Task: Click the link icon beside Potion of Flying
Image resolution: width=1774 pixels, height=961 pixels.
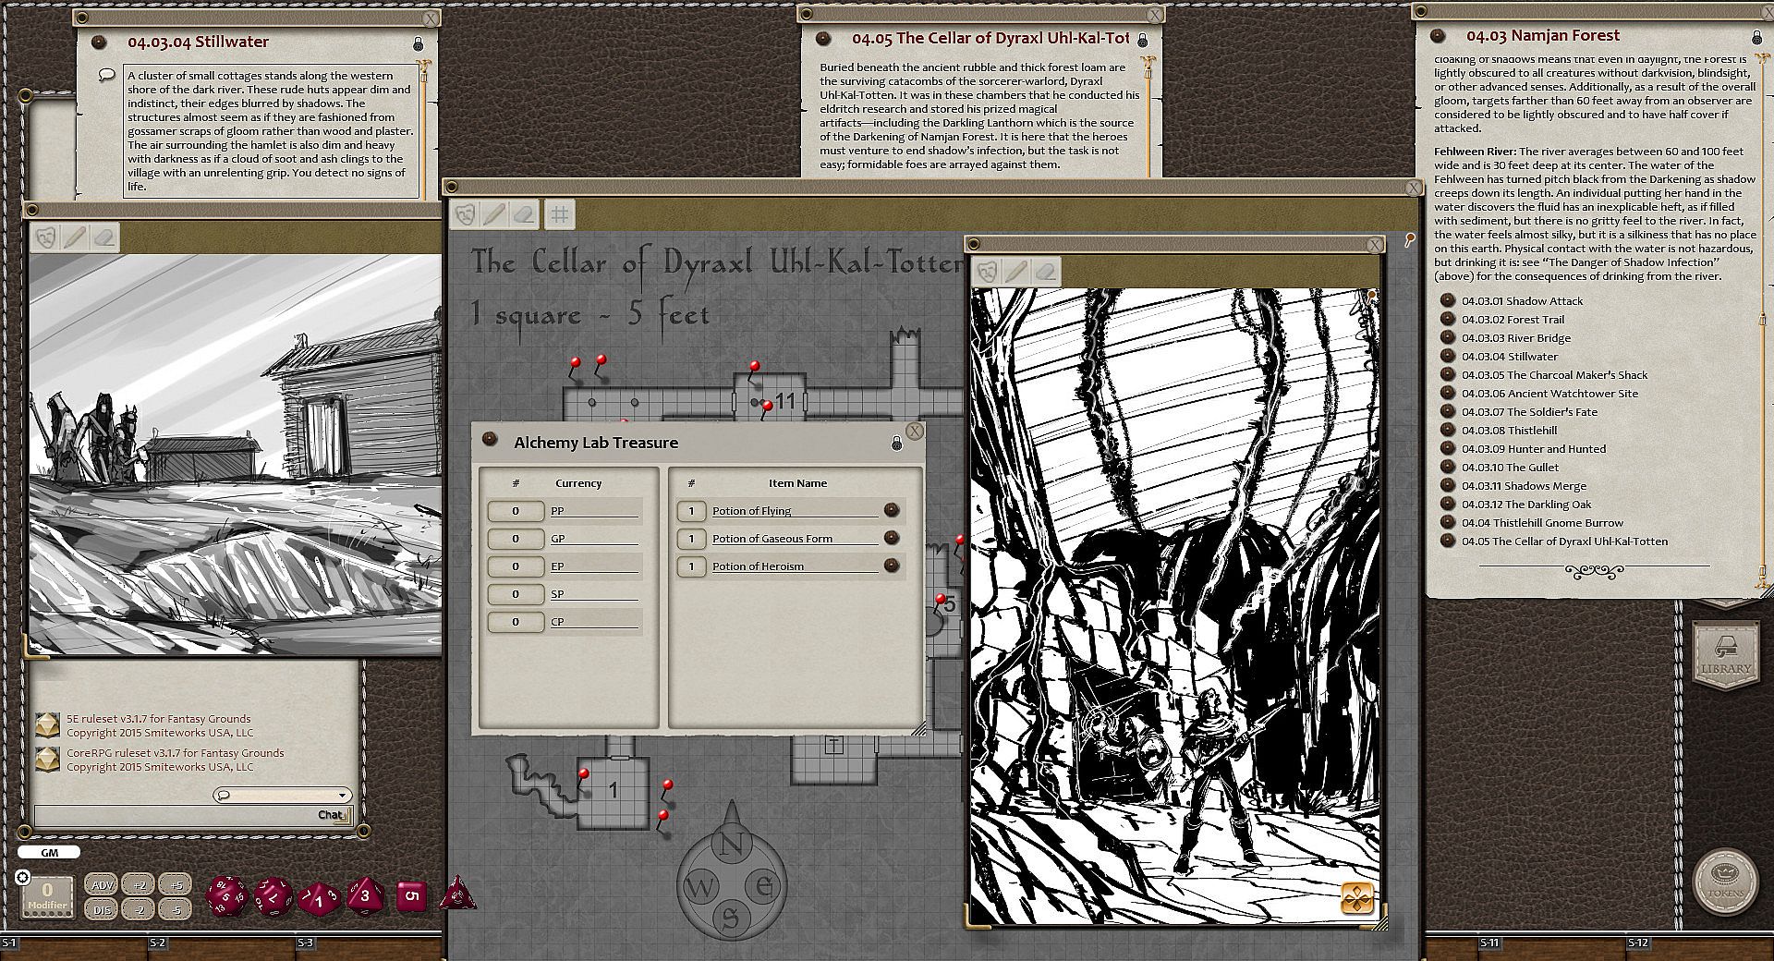Action: (892, 510)
